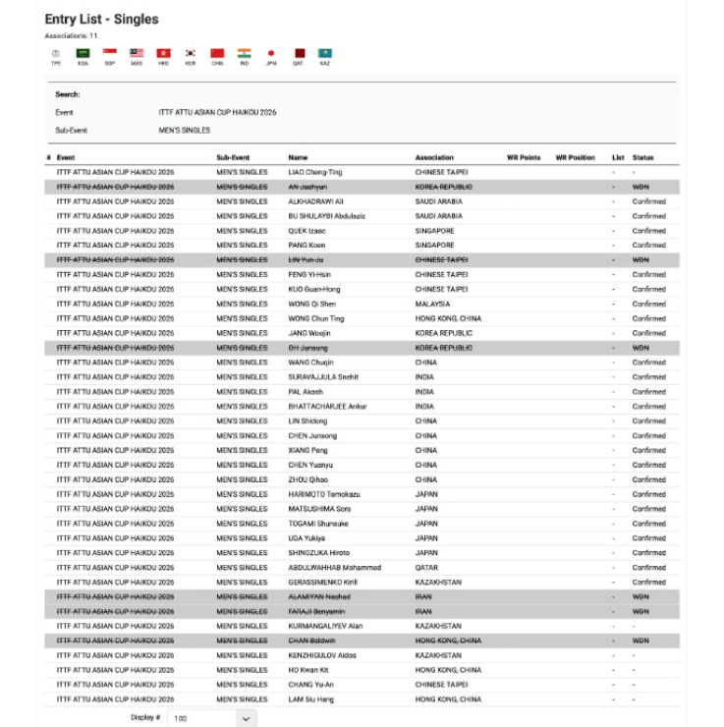724x727 pixels.
Task: Click the Chinese Taipei (TPE) flag icon
Action: [56, 54]
